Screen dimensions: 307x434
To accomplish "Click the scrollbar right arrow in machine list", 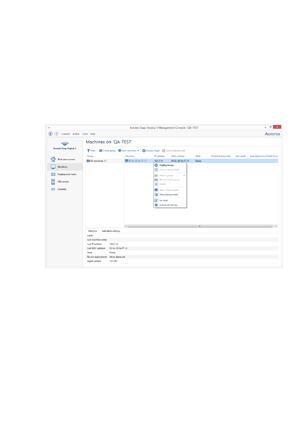I will coord(276,226).
